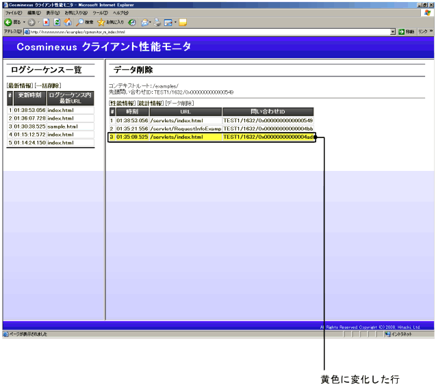Viewport: 436px width, 389px height.
Task: Open the ファイル(F) menu
Action: (x=14, y=13)
